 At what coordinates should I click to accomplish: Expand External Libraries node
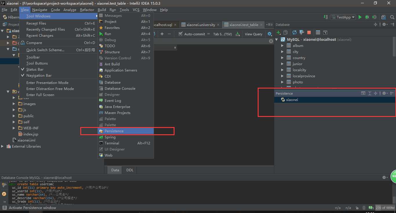2,146
